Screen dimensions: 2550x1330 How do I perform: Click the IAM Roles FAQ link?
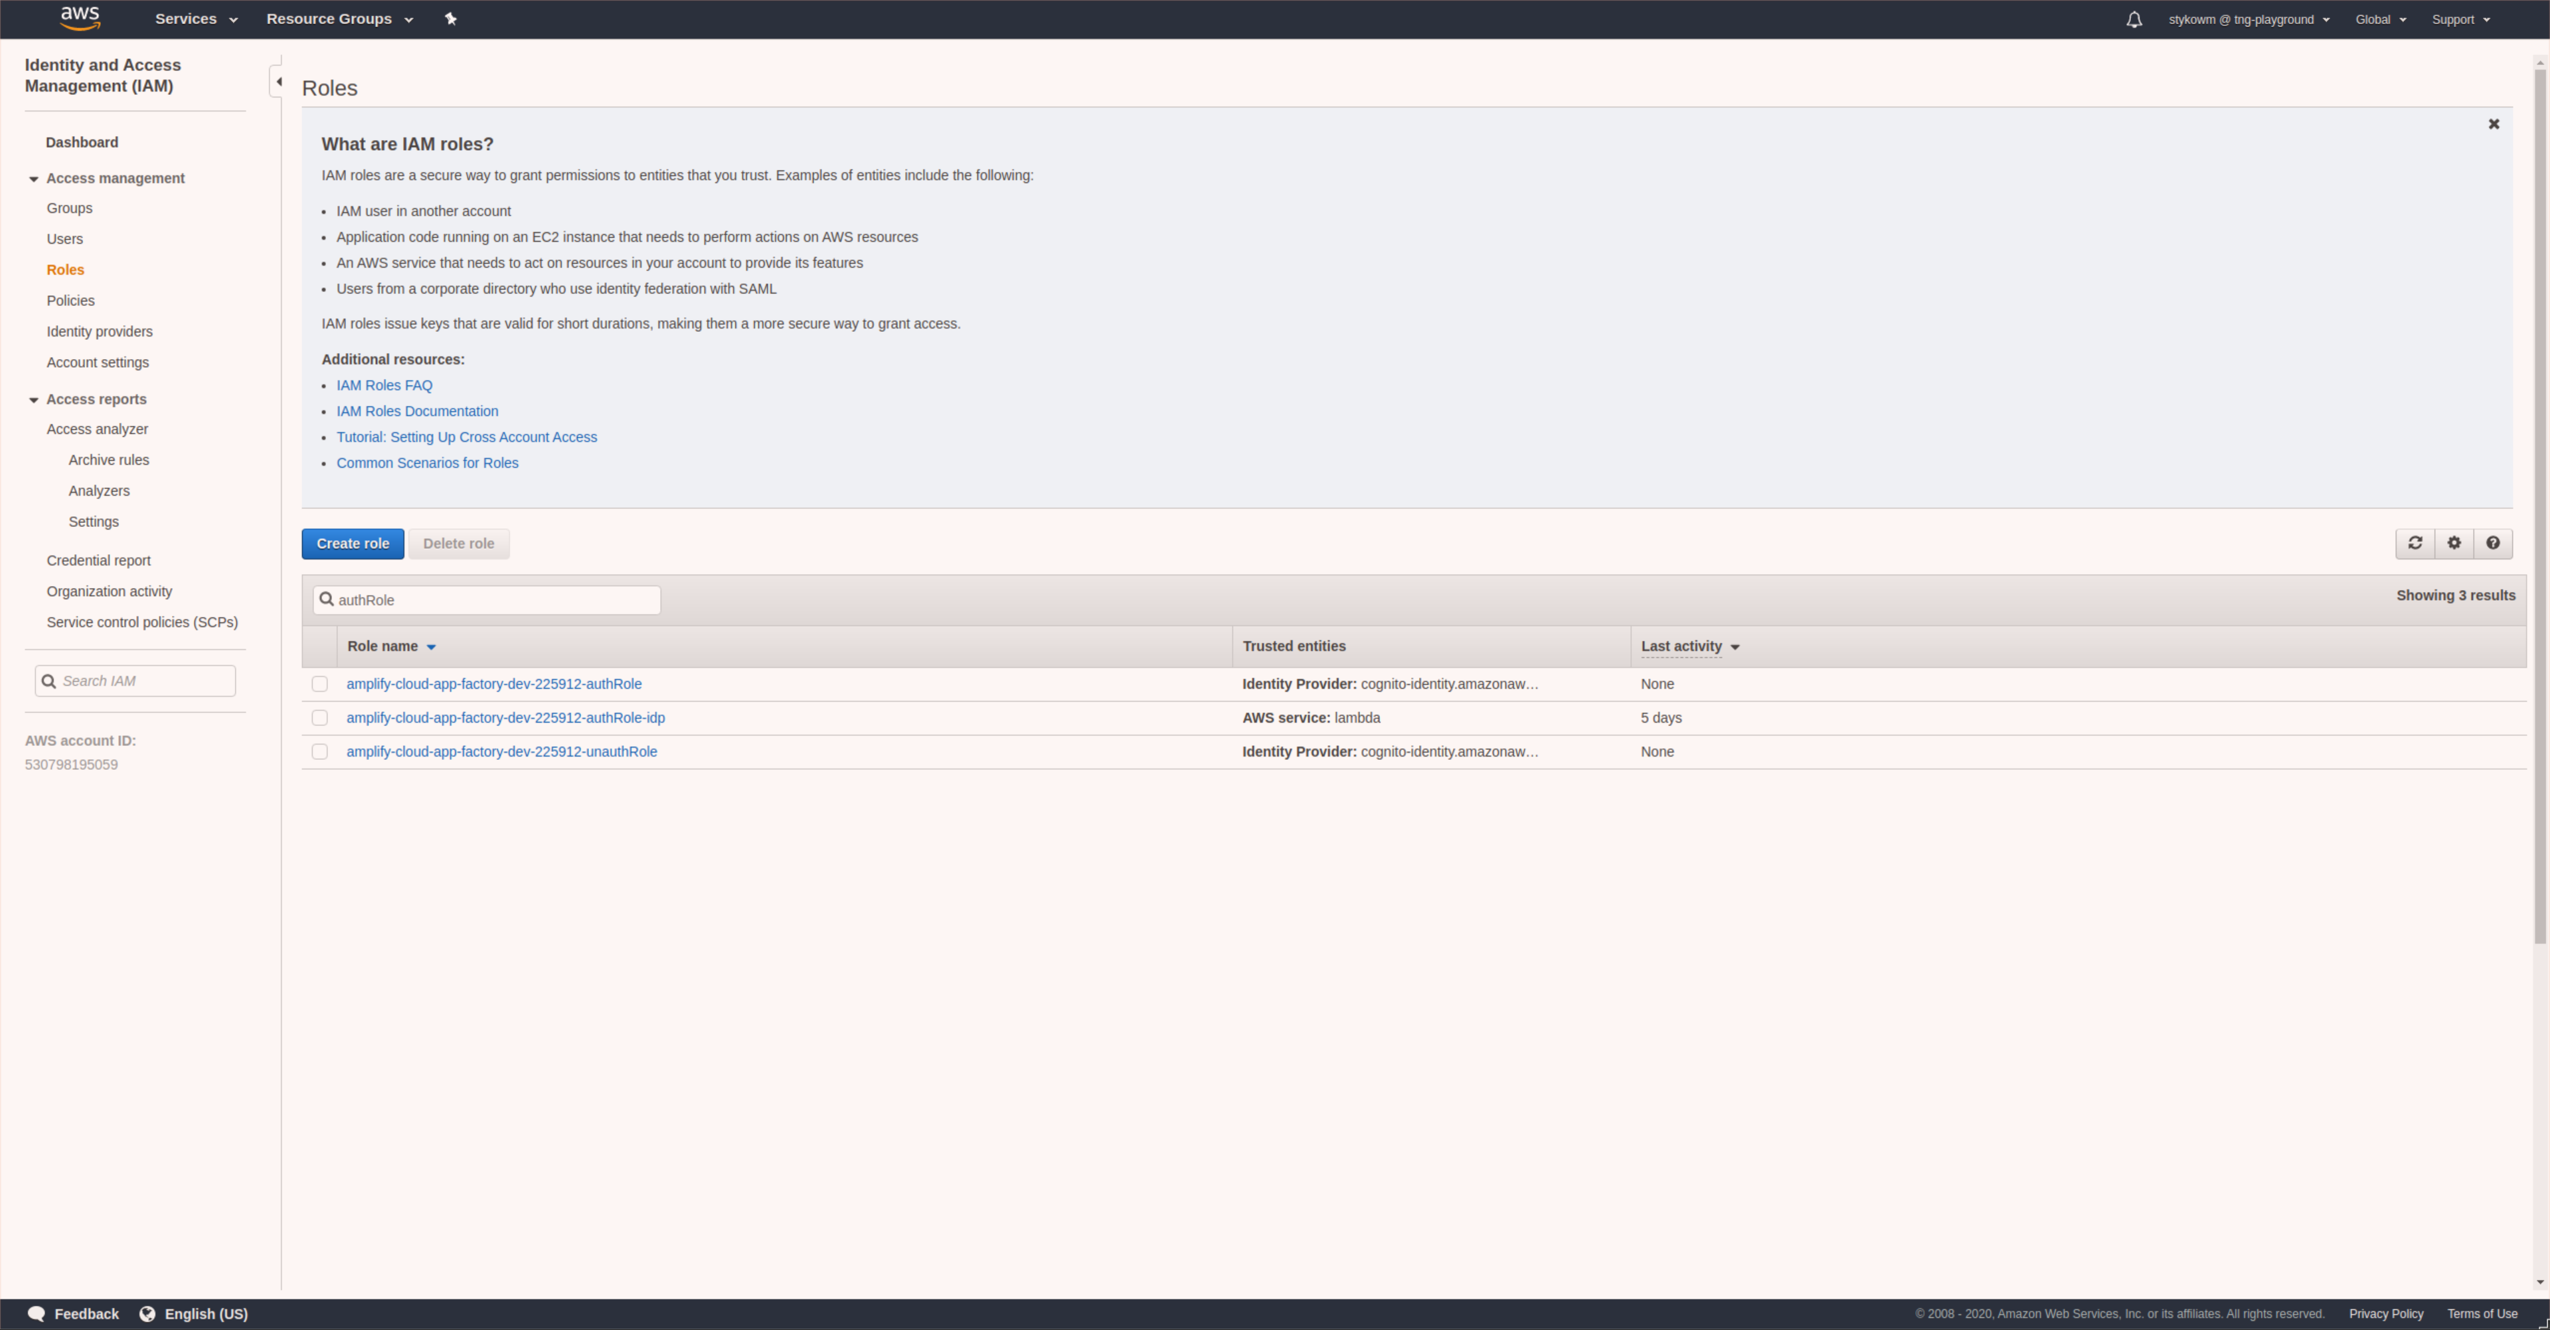point(384,384)
